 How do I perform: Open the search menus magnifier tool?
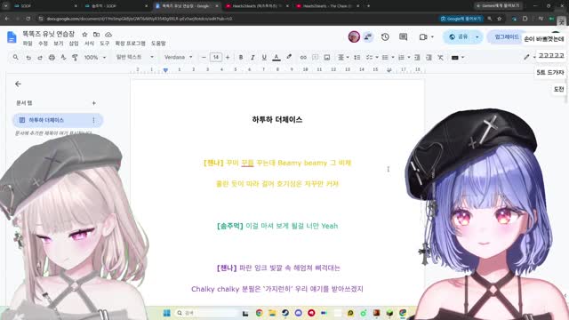coord(16,57)
